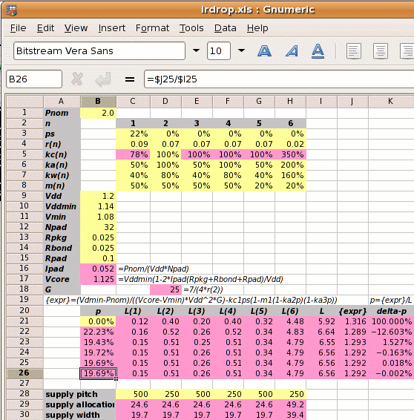Select the supply allocation cell 49.2
The image size is (414, 420).
point(291,404)
